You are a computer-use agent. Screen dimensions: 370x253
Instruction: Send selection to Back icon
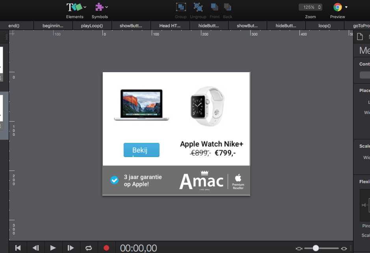[227, 7]
